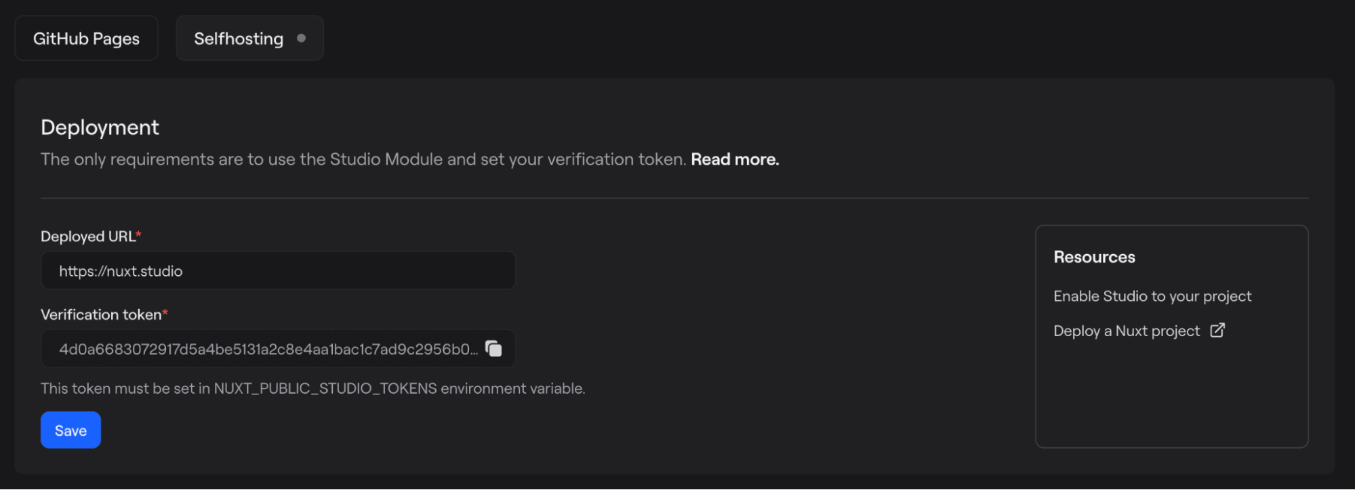The height and width of the screenshot is (490, 1355).
Task: Switch to the GitHub Pages tab
Action: [x=86, y=39]
